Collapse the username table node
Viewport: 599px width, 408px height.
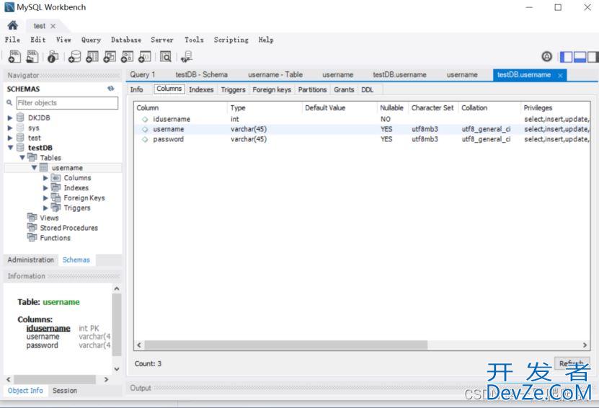coord(35,167)
